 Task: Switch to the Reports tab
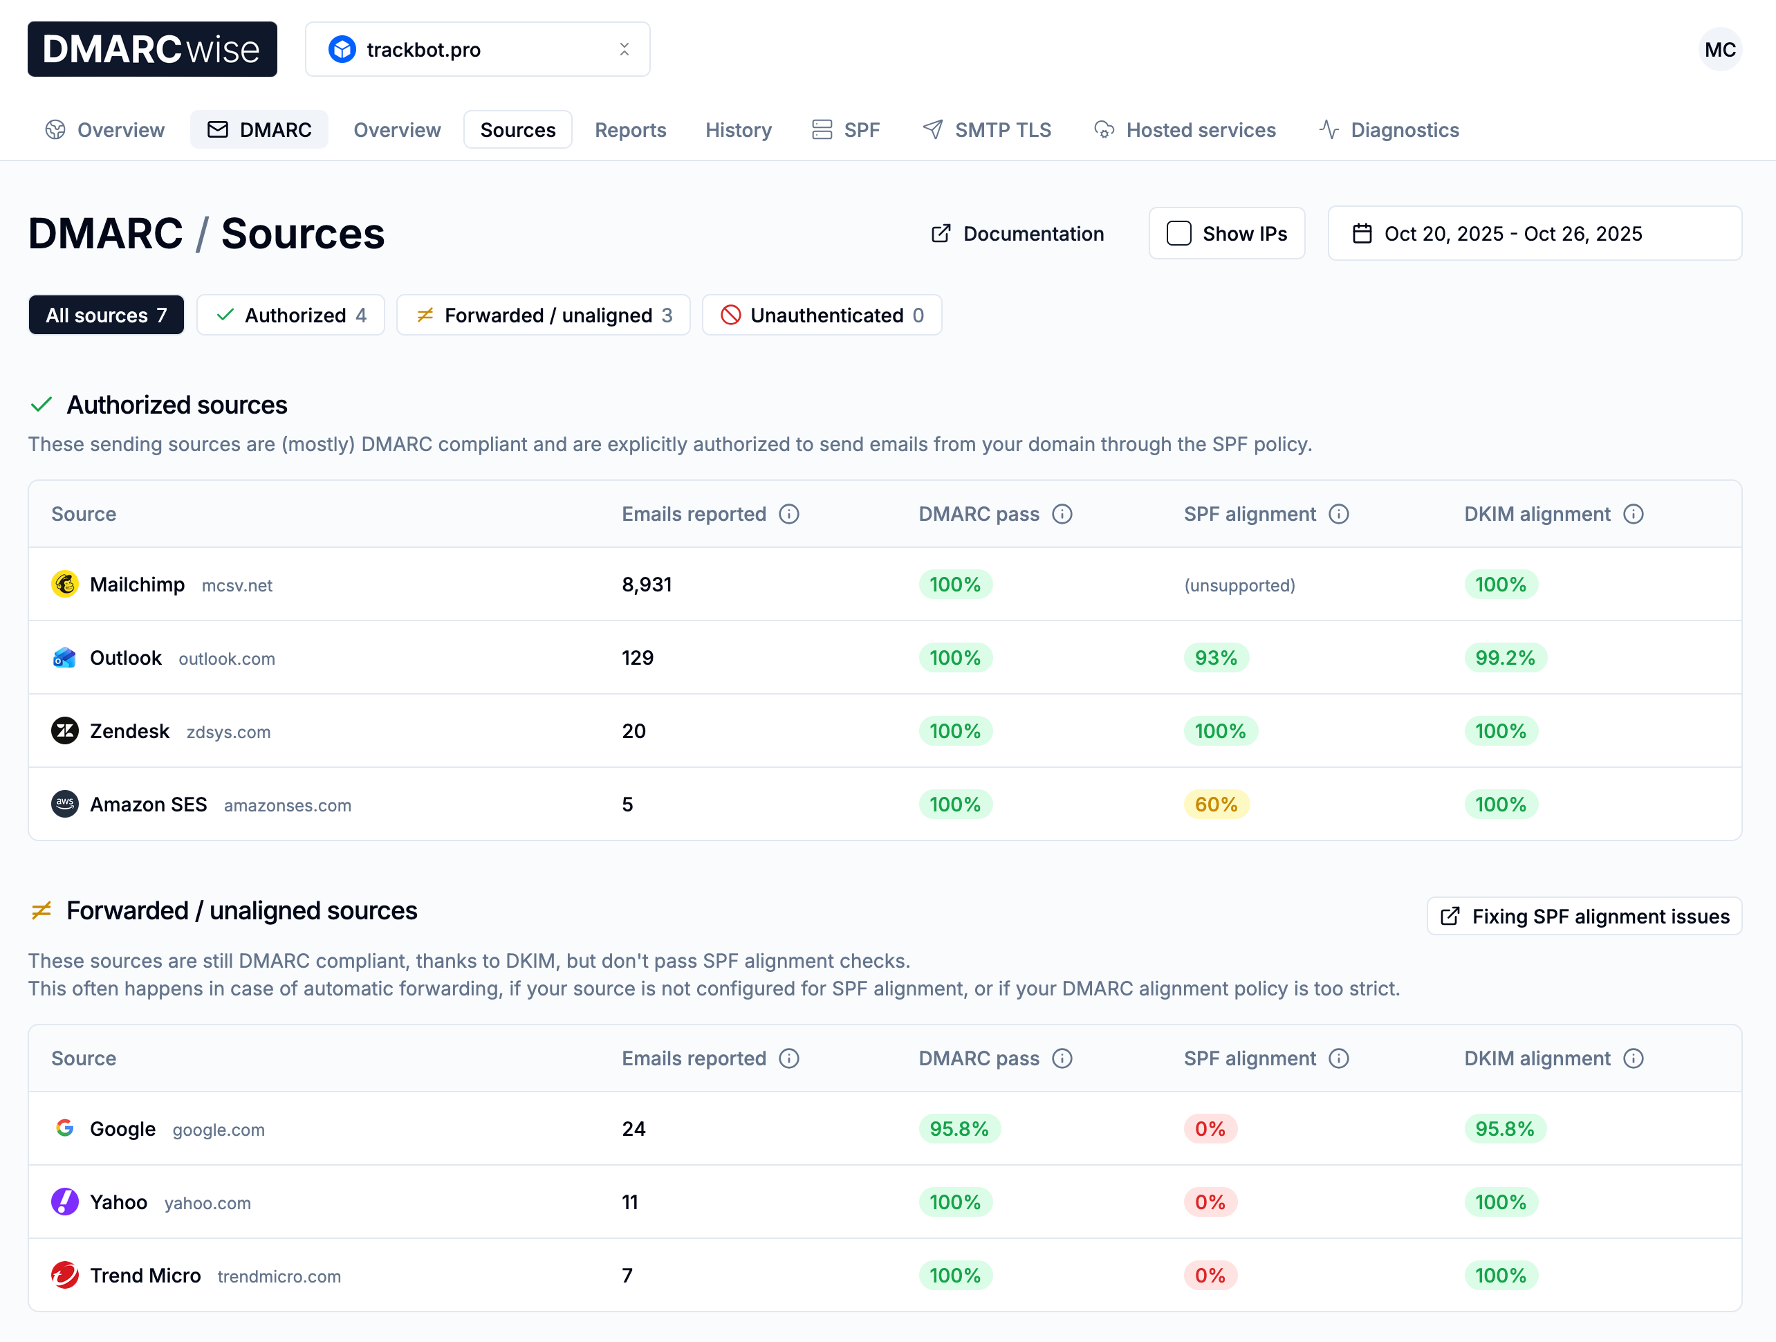pos(630,130)
